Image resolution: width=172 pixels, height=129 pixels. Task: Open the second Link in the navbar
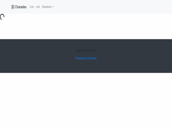tap(38, 7)
